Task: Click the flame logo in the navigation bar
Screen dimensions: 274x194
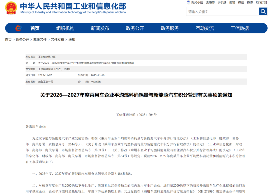Action: point(18,28)
